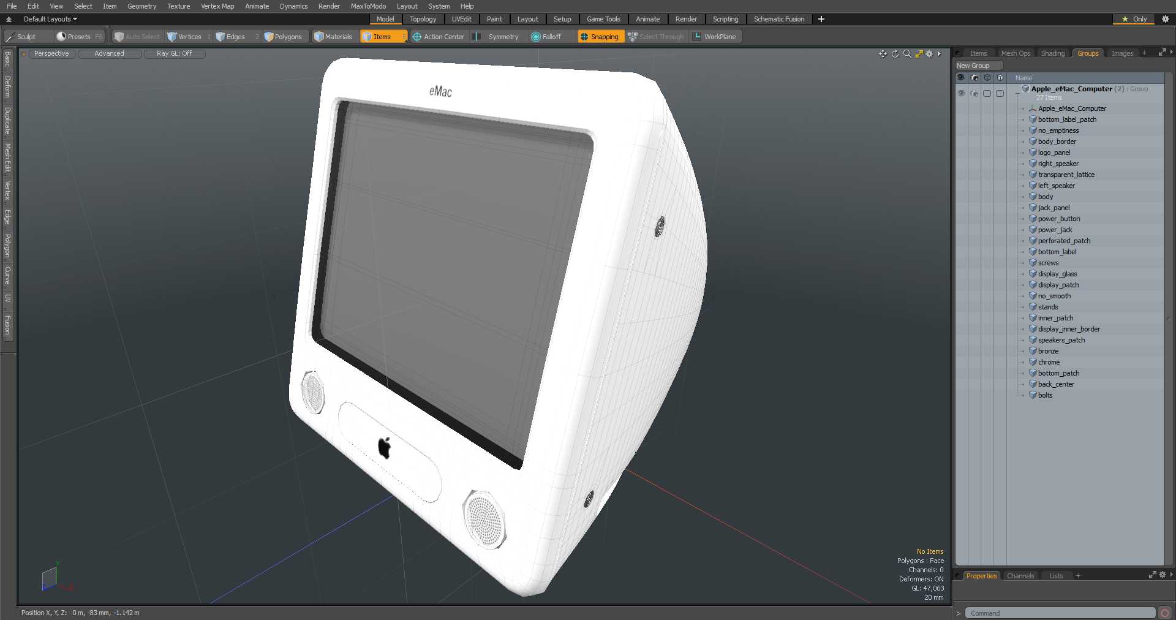Switch to the Channels tab
1176x620 pixels.
coord(1020,576)
